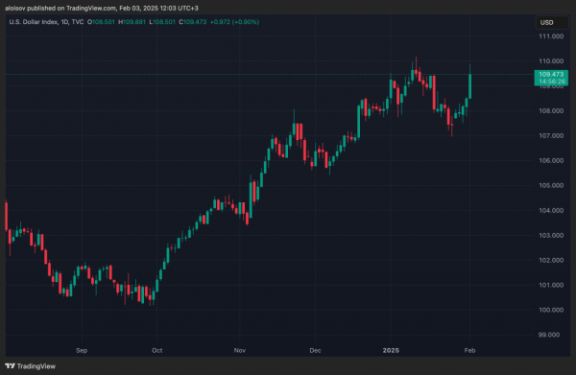This screenshot has height=375, width=576.
Task: Click the high value H109.881 in legend
Action: [x=132, y=22]
